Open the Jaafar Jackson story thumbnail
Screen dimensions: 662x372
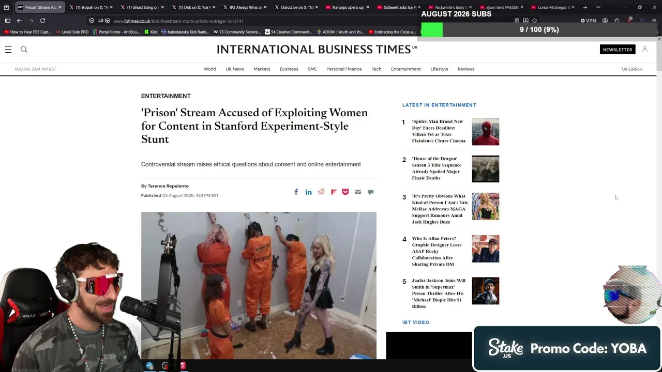pyautogui.click(x=485, y=291)
